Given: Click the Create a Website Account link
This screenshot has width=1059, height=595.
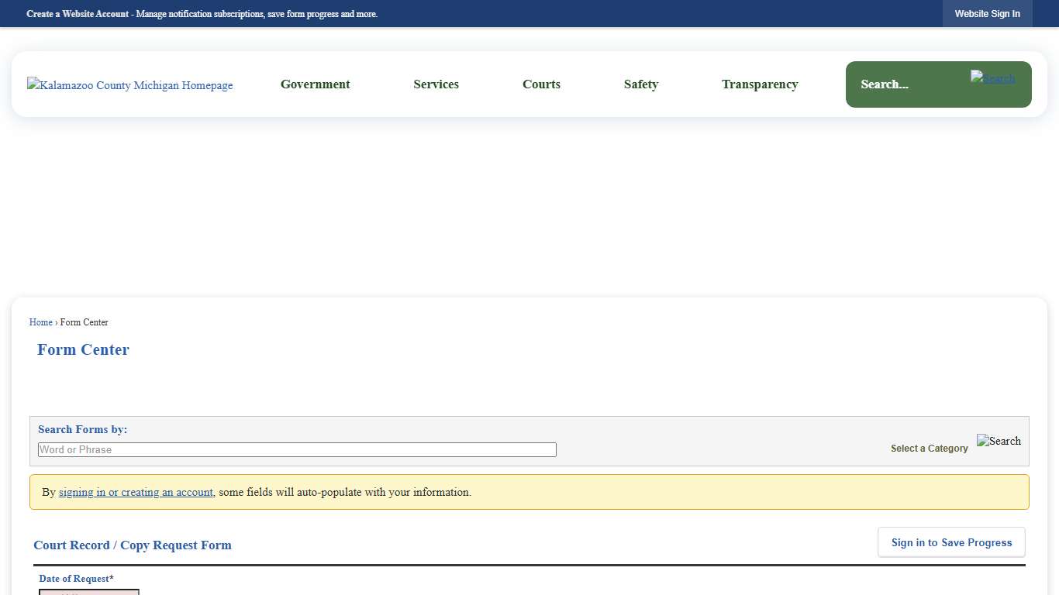Looking at the screenshot, I should coord(78,13).
